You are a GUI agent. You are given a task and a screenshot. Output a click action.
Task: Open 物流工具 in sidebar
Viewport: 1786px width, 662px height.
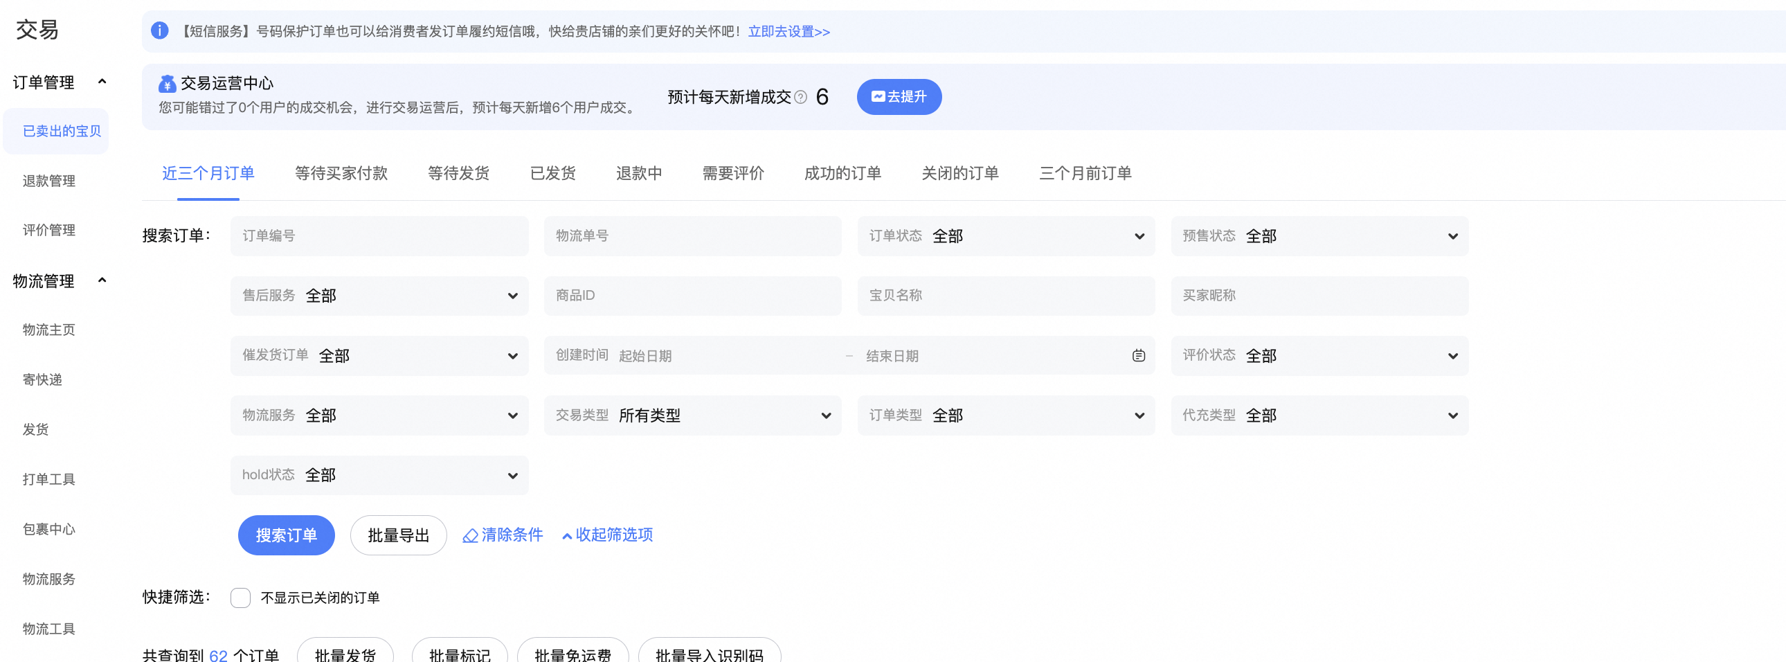pyautogui.click(x=48, y=629)
